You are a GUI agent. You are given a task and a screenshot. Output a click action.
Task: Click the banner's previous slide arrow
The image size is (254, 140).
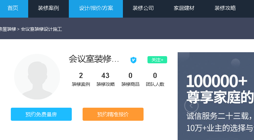(191, 106)
